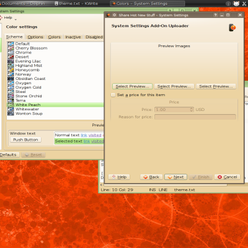Screen dimensions: 248x248
Task: Click the Reason for price field
Action: pyautogui.click(x=195, y=117)
